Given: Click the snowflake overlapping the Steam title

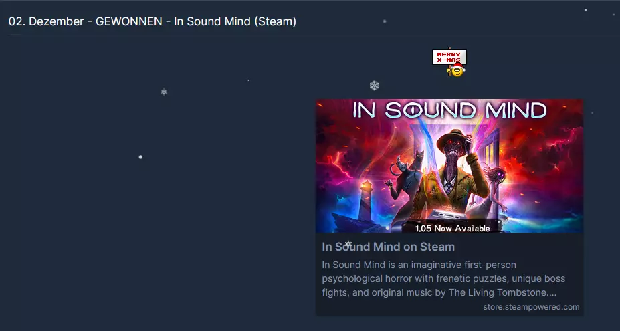Looking at the screenshot, I should click(348, 243).
